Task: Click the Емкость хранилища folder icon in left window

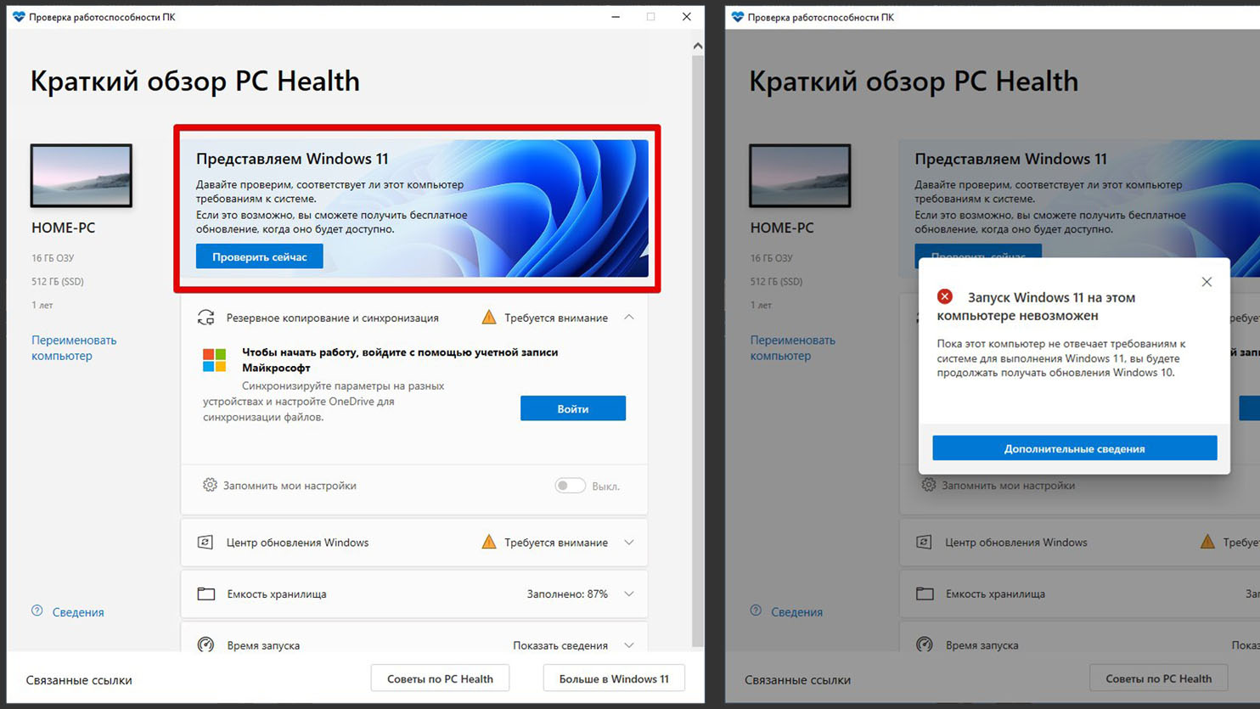Action: 206,594
